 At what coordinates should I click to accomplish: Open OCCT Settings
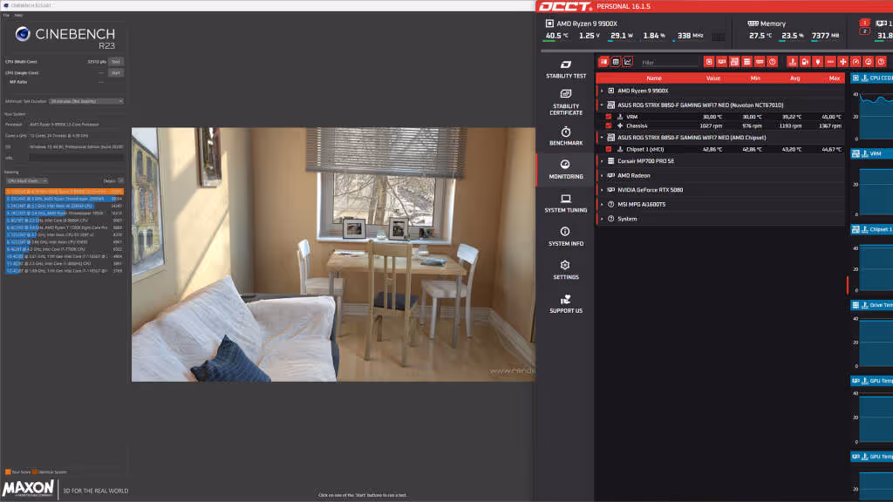tap(565, 269)
